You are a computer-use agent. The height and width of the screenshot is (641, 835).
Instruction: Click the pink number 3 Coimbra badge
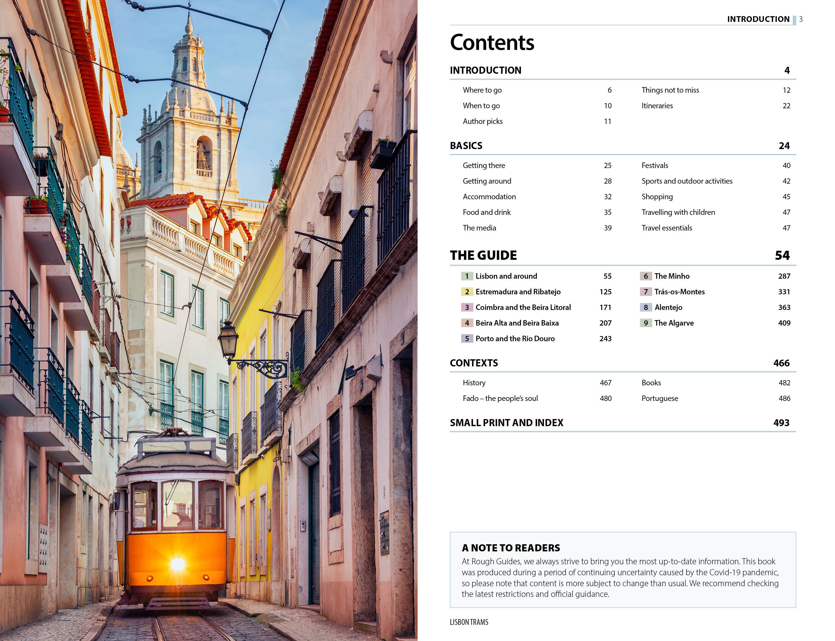(x=466, y=307)
